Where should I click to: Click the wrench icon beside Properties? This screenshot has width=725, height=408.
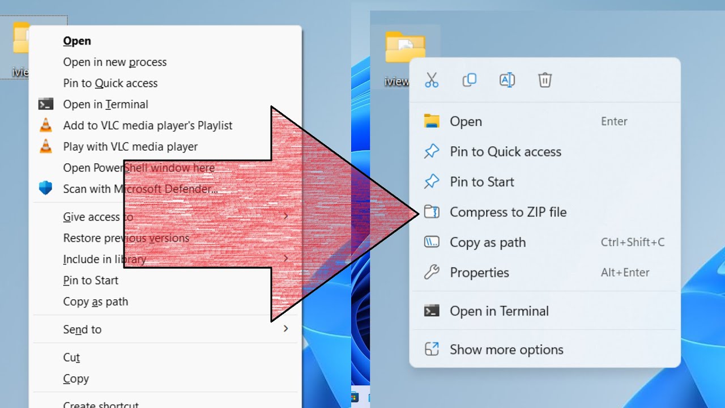pos(432,273)
